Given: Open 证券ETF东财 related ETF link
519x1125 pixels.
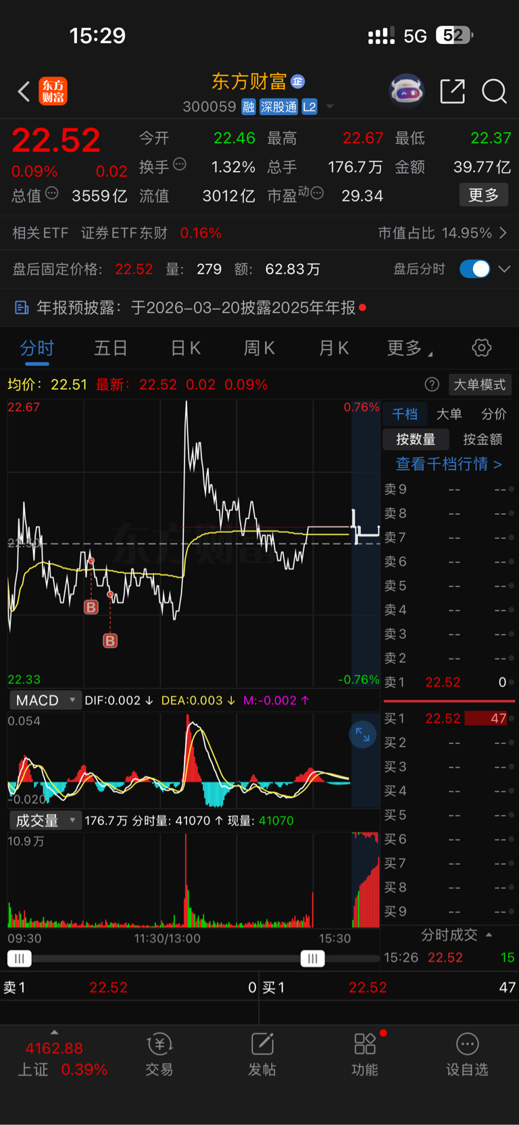Looking at the screenshot, I should click(124, 233).
